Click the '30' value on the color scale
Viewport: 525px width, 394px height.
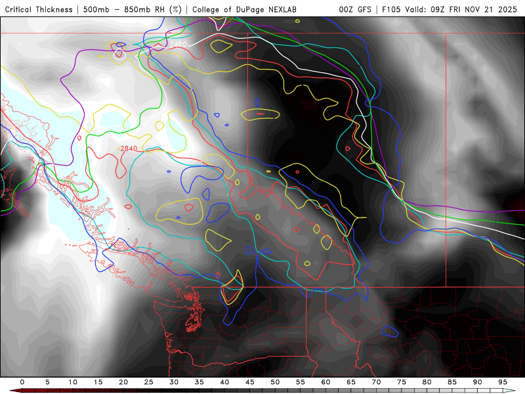click(174, 382)
